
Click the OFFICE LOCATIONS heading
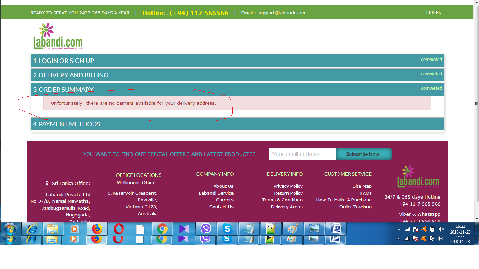tap(139, 175)
